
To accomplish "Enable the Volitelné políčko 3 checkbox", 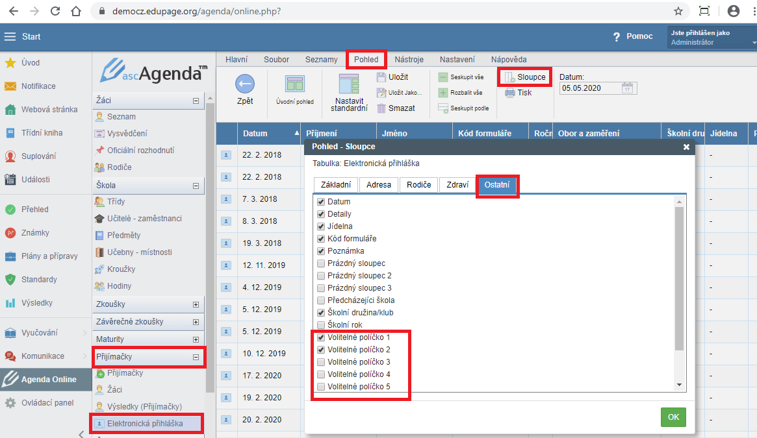I will [x=321, y=362].
